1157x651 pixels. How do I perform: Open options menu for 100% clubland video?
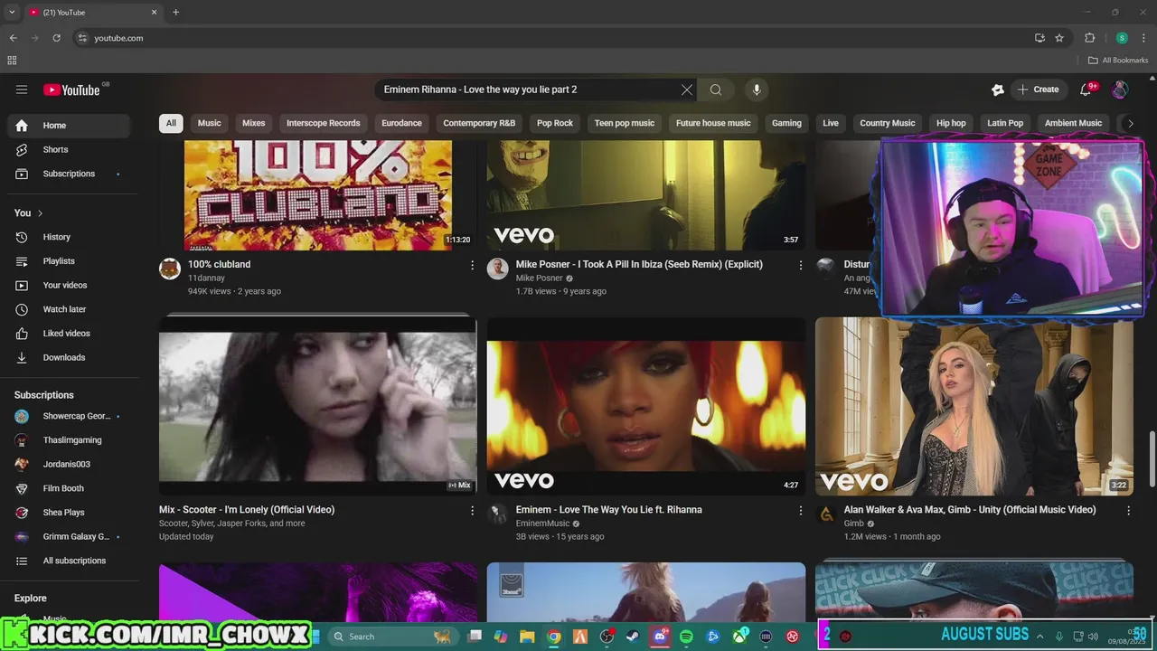click(x=472, y=265)
